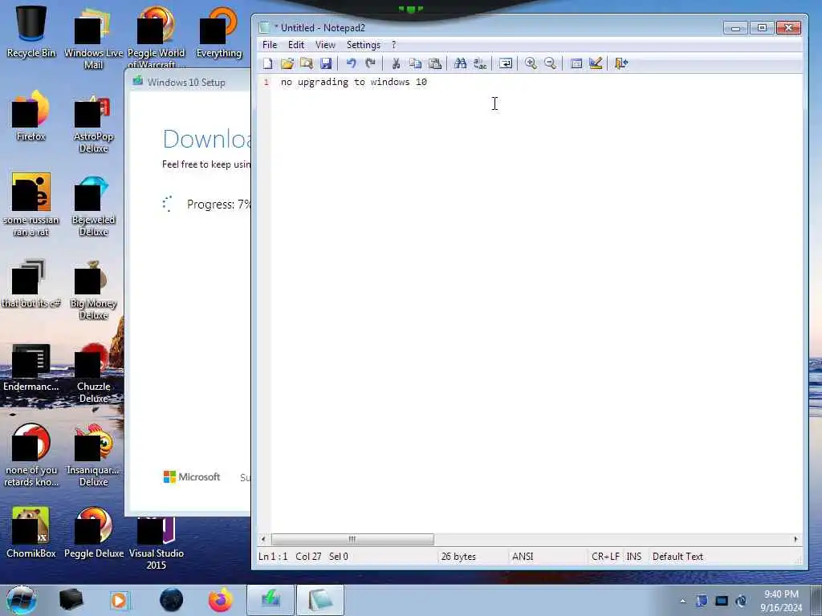
Task: Toggle word wrap toolbar icon
Action: pyautogui.click(x=506, y=64)
